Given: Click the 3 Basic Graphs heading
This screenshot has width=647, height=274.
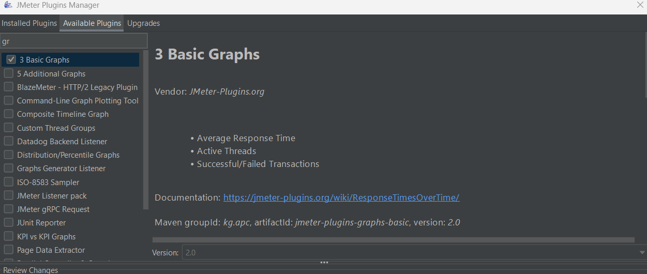Looking at the screenshot, I should [207, 54].
